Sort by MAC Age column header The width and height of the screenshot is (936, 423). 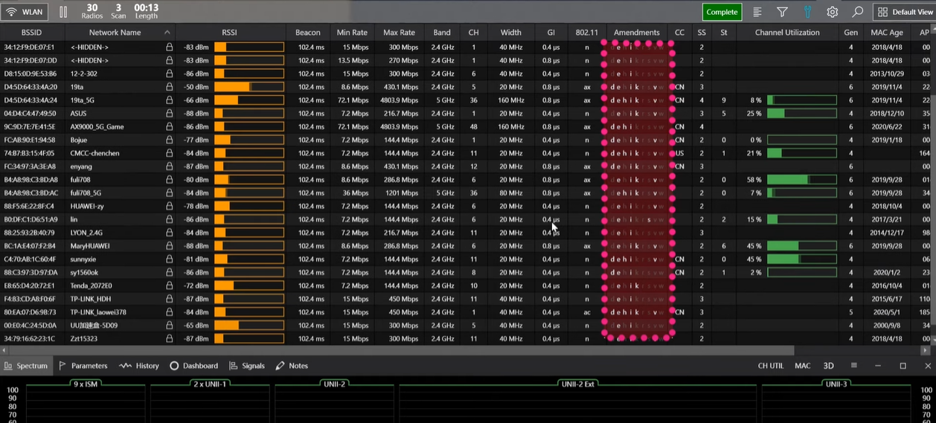click(887, 33)
